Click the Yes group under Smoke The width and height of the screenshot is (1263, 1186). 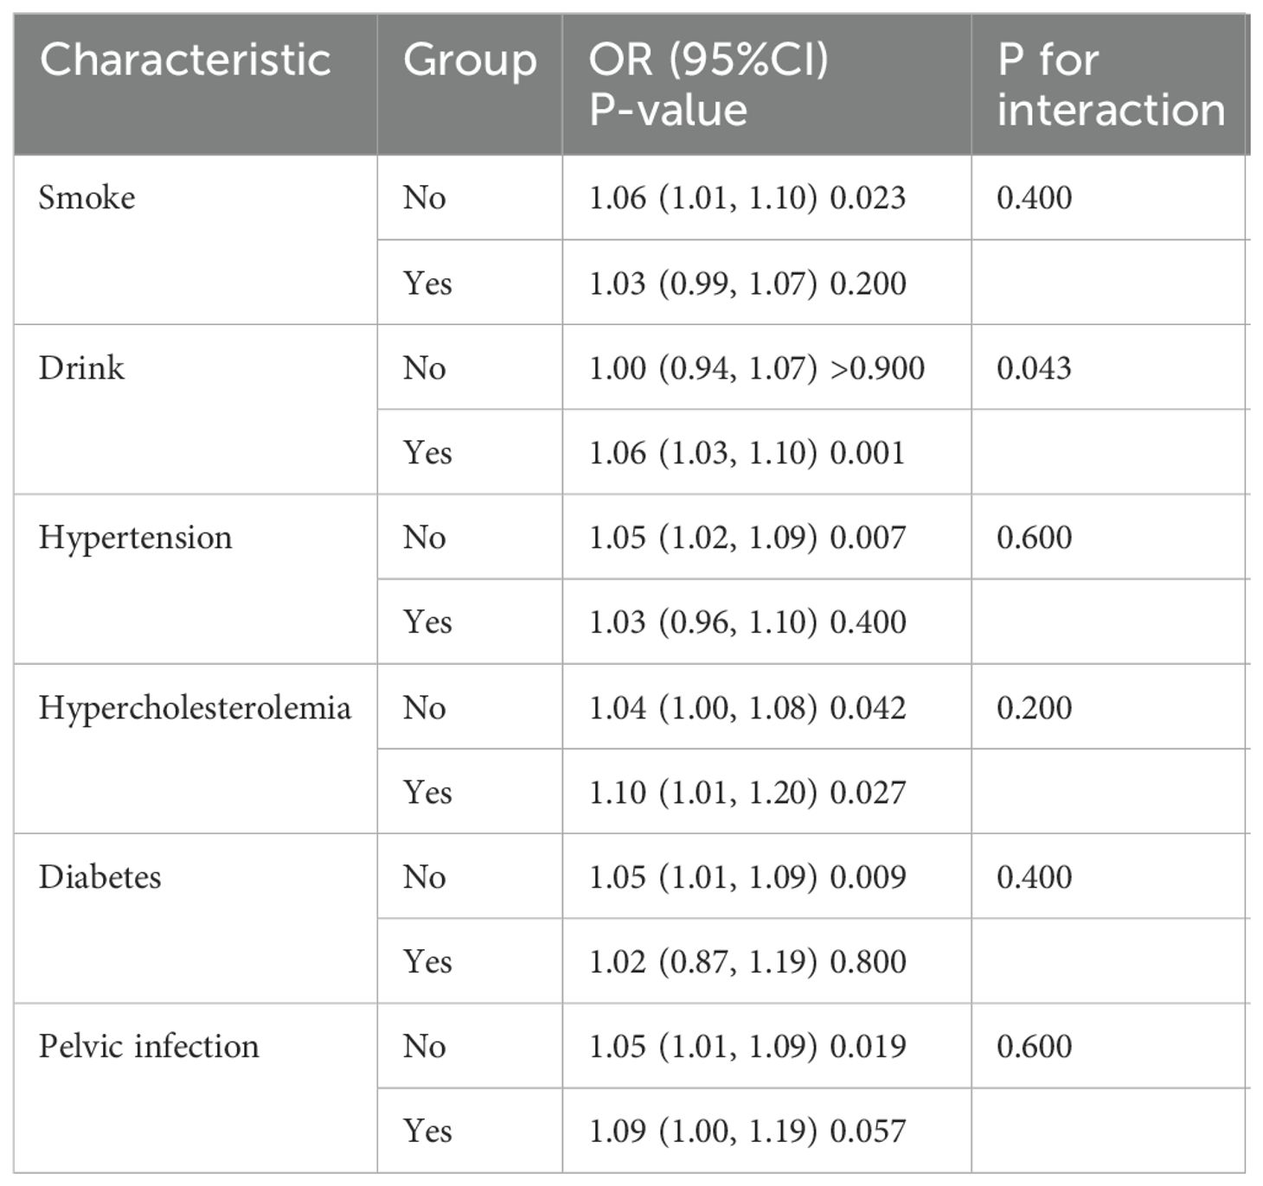(x=427, y=284)
